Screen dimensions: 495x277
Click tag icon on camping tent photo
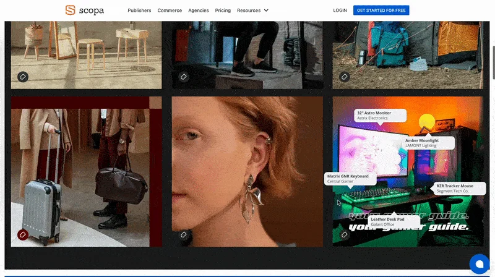click(x=345, y=77)
